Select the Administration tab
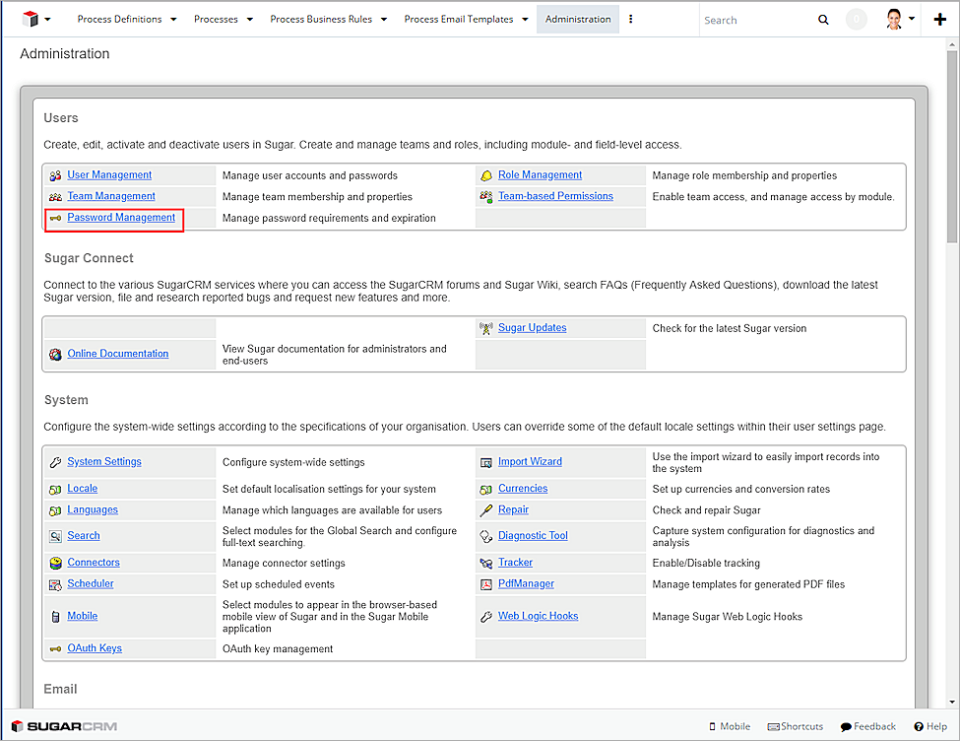 pyautogui.click(x=578, y=19)
